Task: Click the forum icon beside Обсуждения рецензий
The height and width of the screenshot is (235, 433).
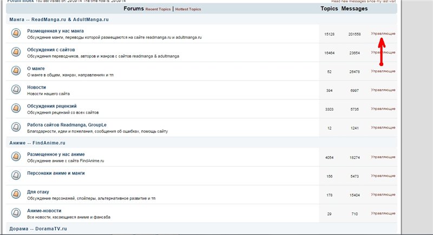Action: [16, 108]
